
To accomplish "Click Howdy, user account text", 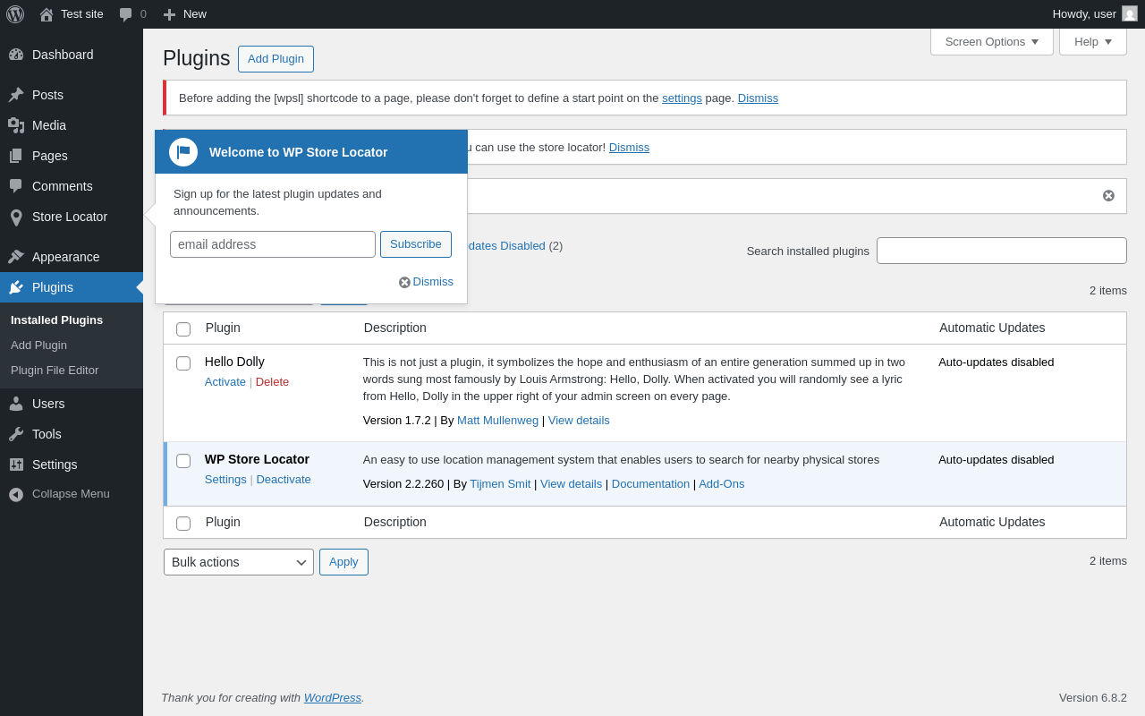I will [1084, 13].
